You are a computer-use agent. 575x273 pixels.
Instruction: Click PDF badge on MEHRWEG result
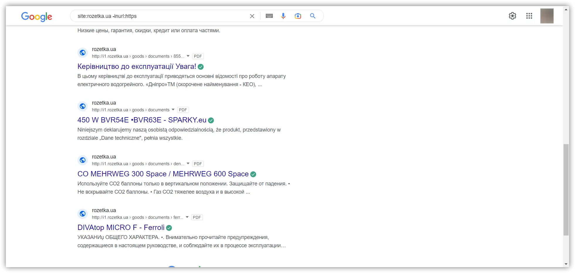click(x=198, y=164)
